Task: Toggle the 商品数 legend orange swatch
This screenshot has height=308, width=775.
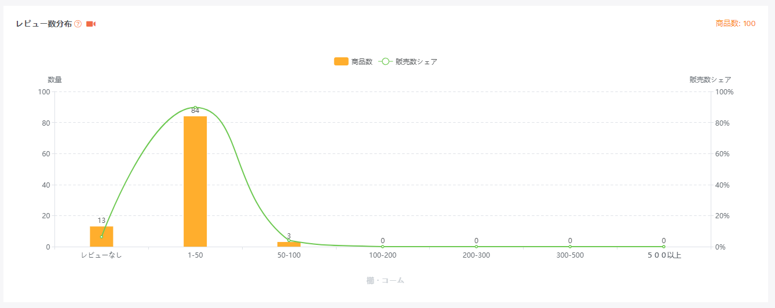Action: pyautogui.click(x=341, y=61)
